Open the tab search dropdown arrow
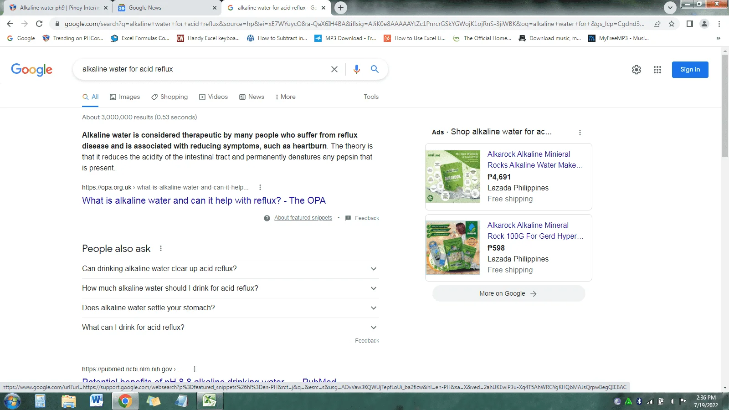Viewport: 729px width, 410px height. pyautogui.click(x=670, y=8)
